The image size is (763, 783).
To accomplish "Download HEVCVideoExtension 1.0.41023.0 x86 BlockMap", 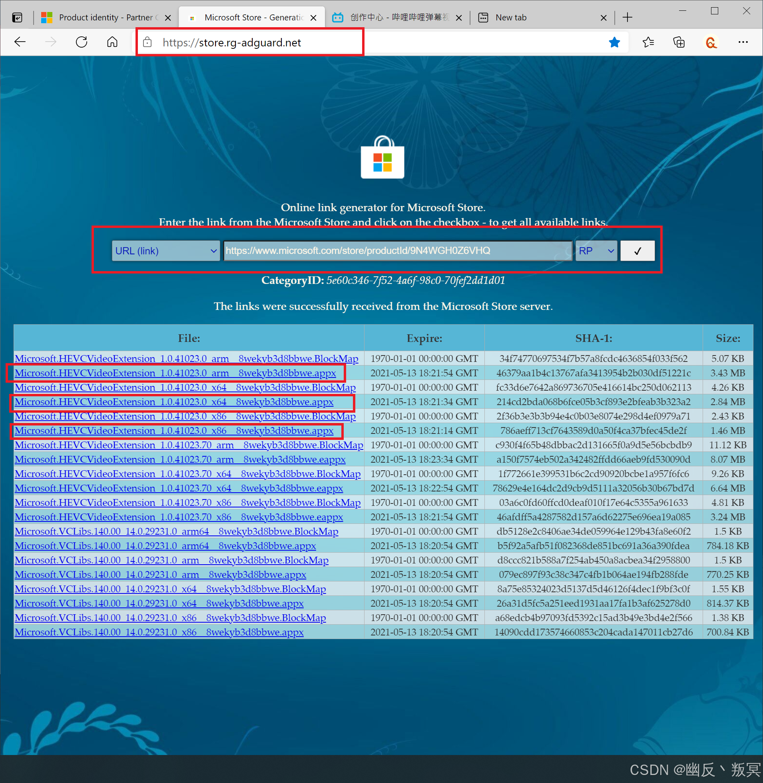I will [185, 416].
